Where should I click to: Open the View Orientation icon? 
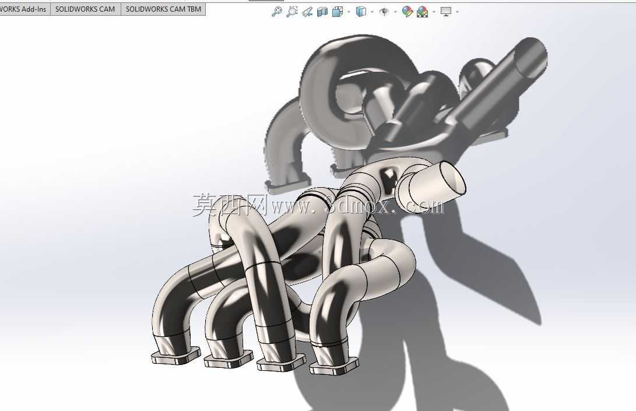(337, 12)
